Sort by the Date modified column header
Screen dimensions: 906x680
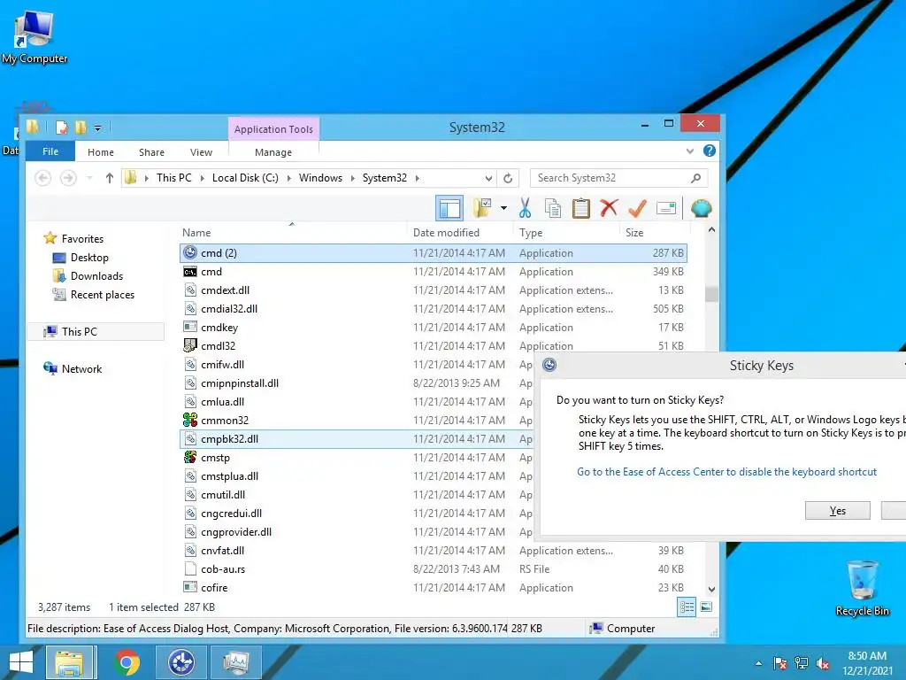pyautogui.click(x=460, y=233)
